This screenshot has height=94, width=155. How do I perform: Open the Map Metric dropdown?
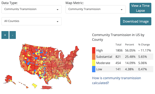96,9
